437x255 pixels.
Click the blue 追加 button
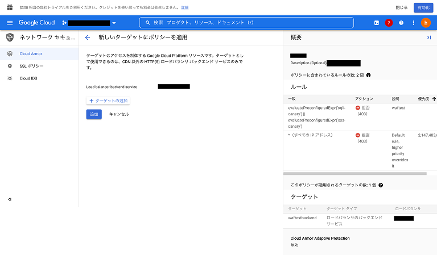(x=94, y=114)
